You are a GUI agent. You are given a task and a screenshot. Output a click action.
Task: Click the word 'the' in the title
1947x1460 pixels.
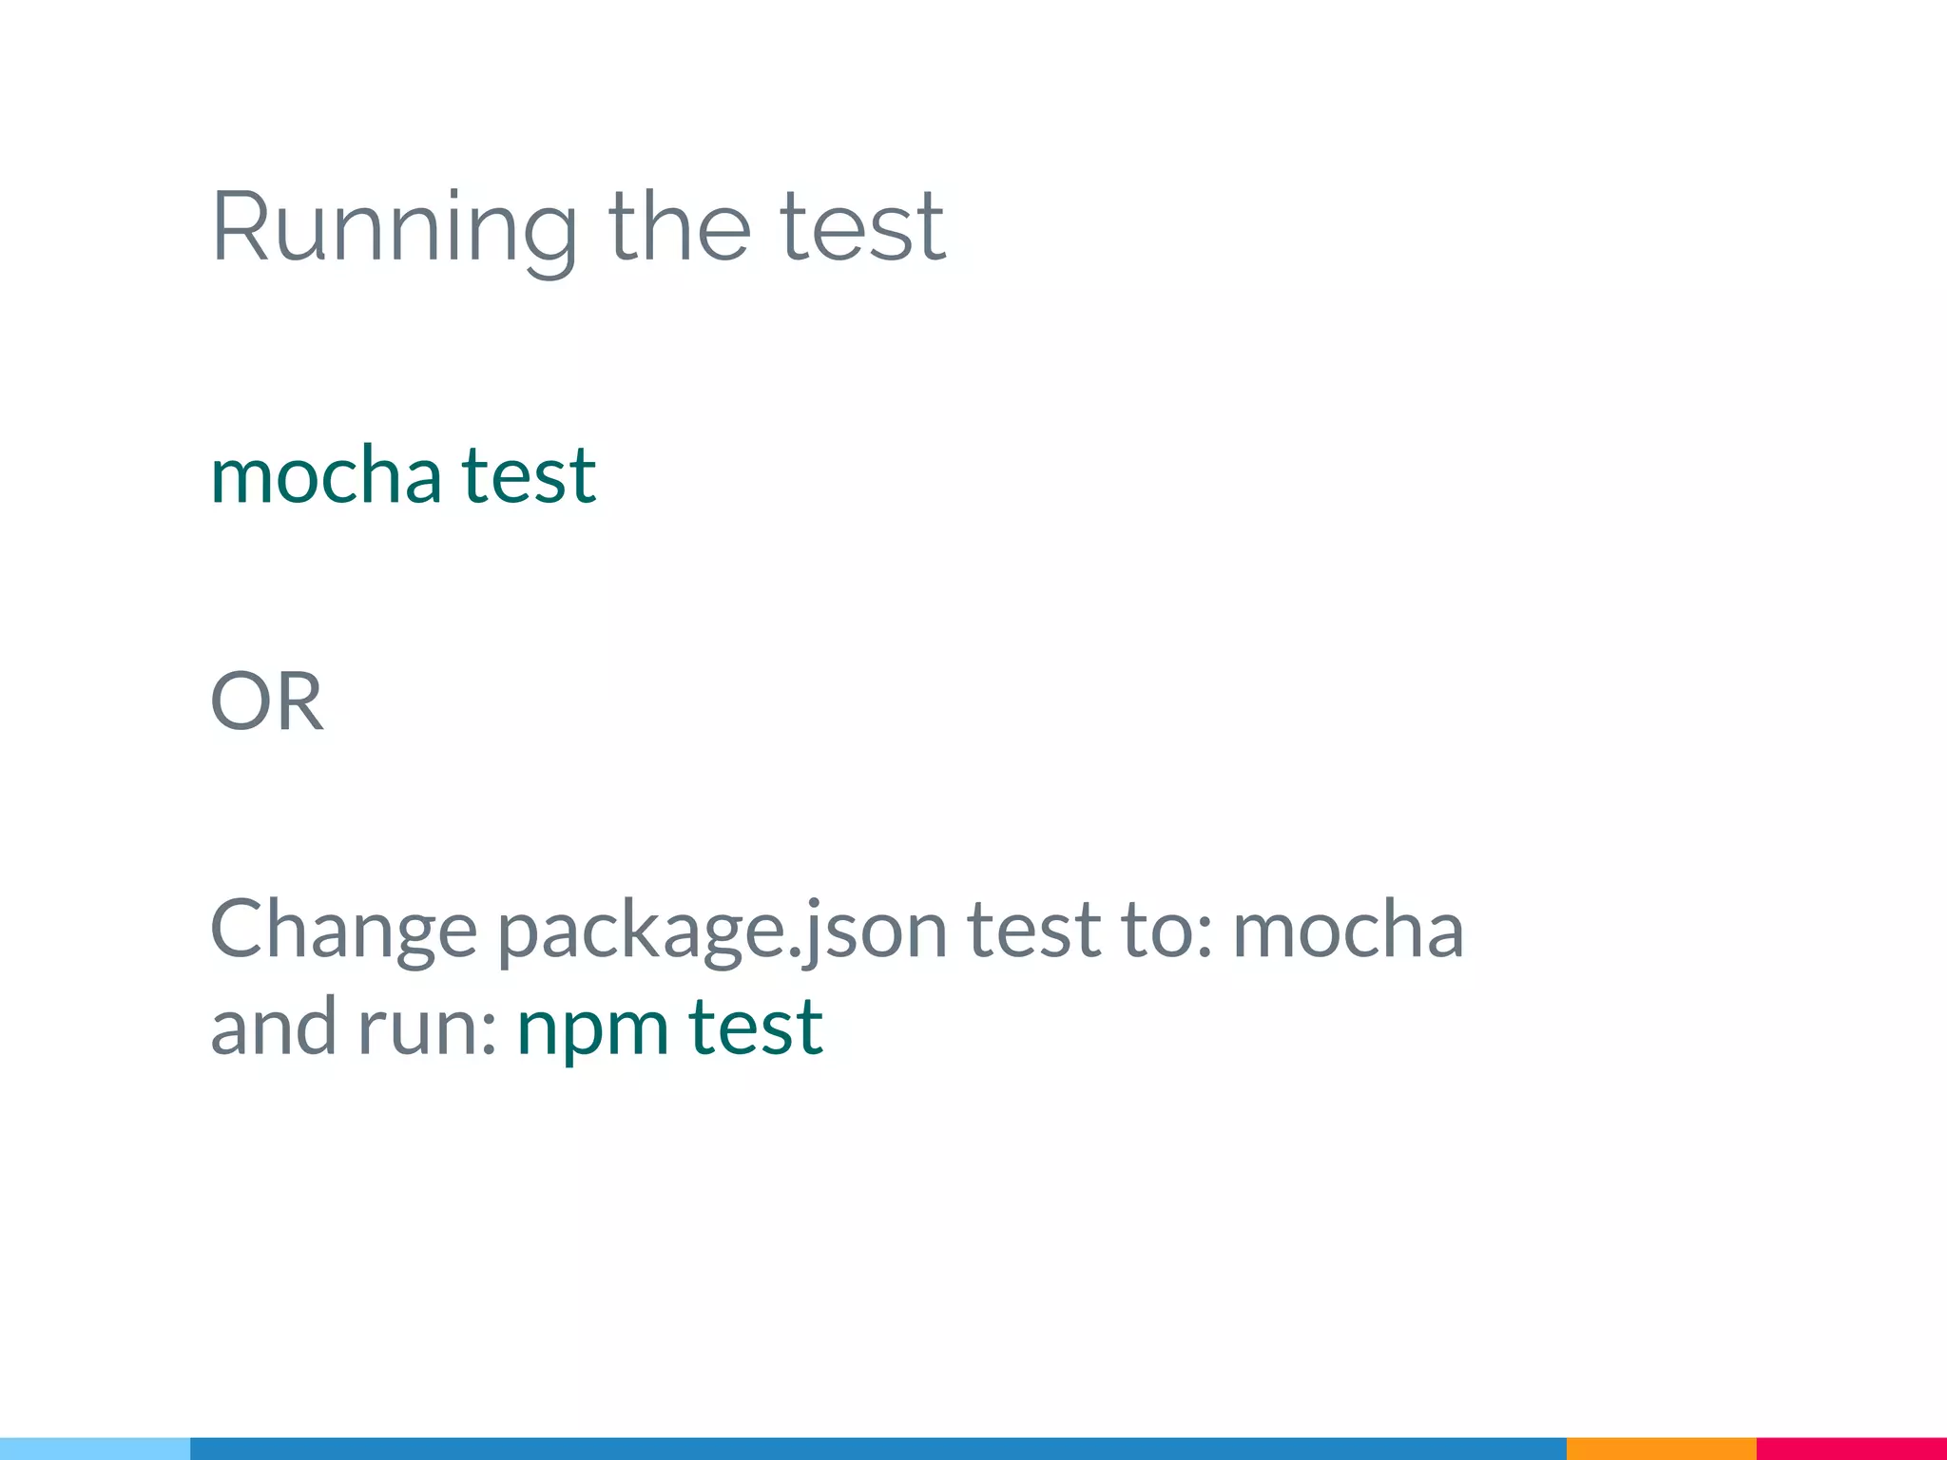click(679, 224)
